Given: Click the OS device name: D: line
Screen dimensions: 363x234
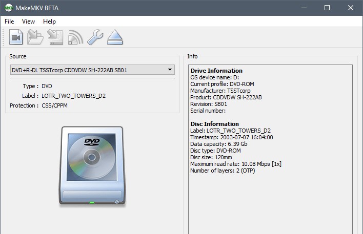Looking at the screenshot, I should (215, 77).
